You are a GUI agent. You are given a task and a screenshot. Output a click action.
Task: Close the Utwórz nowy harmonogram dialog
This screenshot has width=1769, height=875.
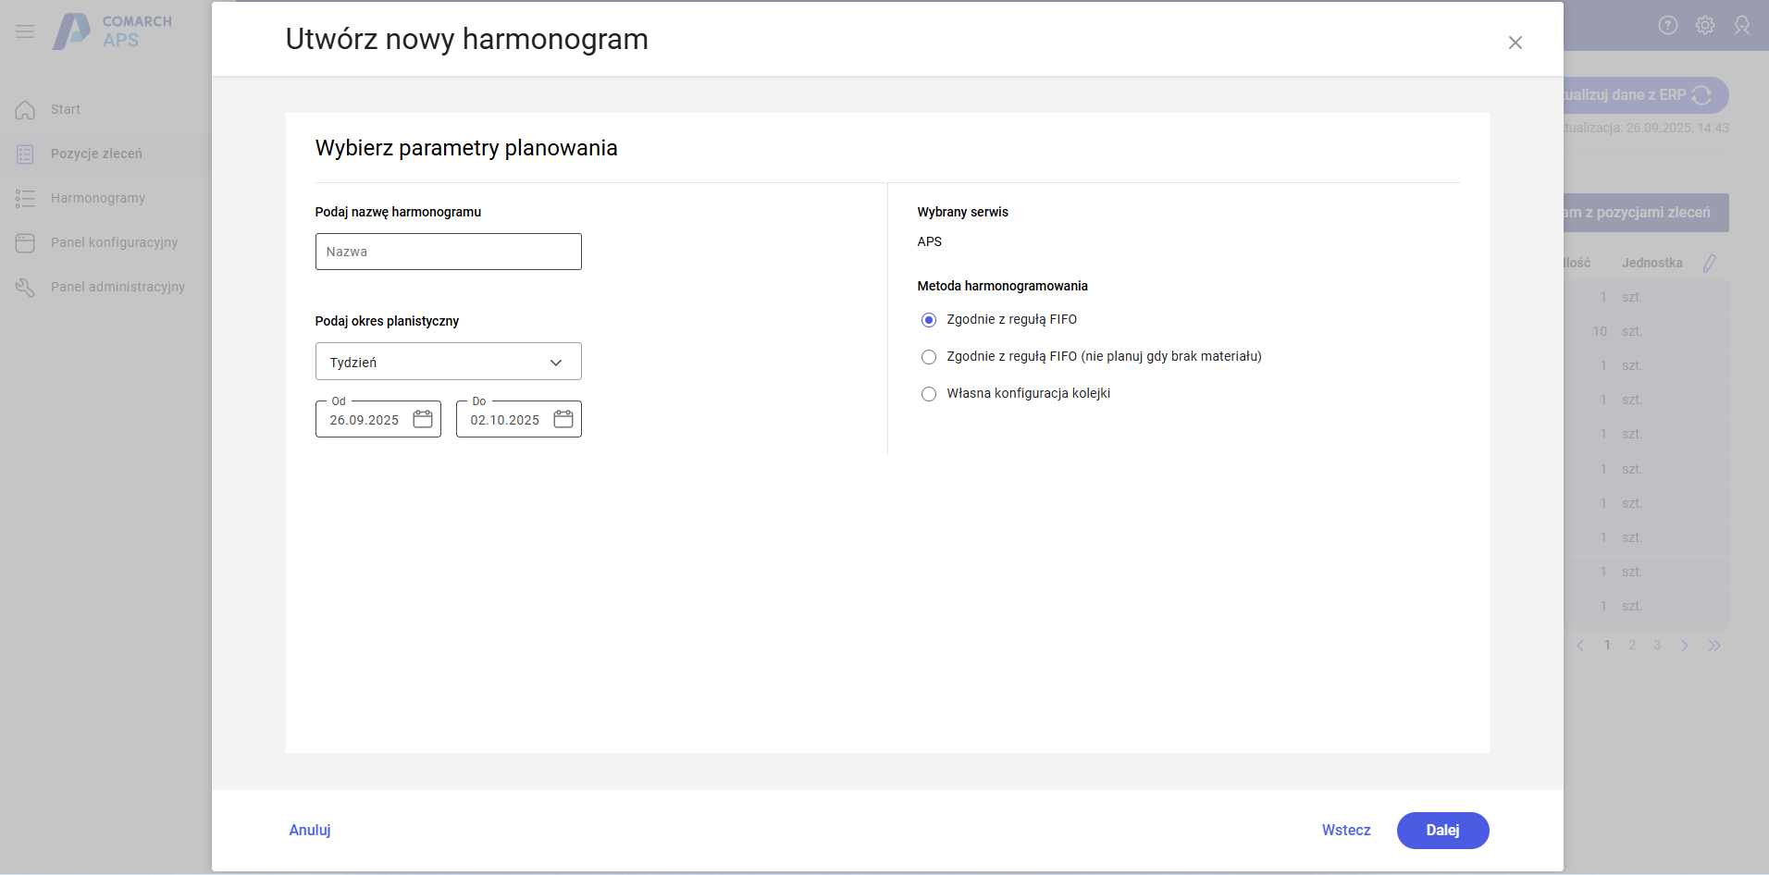pos(1515,43)
